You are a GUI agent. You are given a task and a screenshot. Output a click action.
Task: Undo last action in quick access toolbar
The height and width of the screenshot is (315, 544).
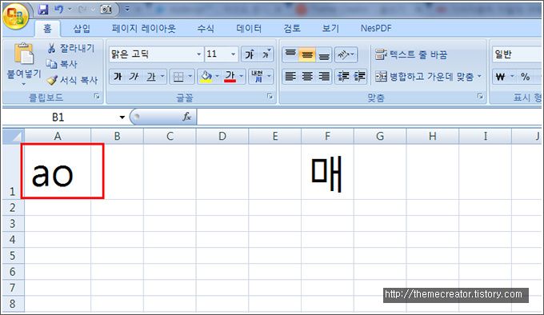click(x=58, y=10)
